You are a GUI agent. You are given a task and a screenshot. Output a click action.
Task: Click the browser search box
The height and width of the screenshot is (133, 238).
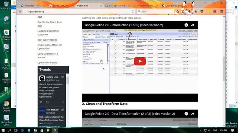pos(155,11)
